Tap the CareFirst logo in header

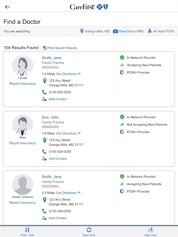point(89,7)
